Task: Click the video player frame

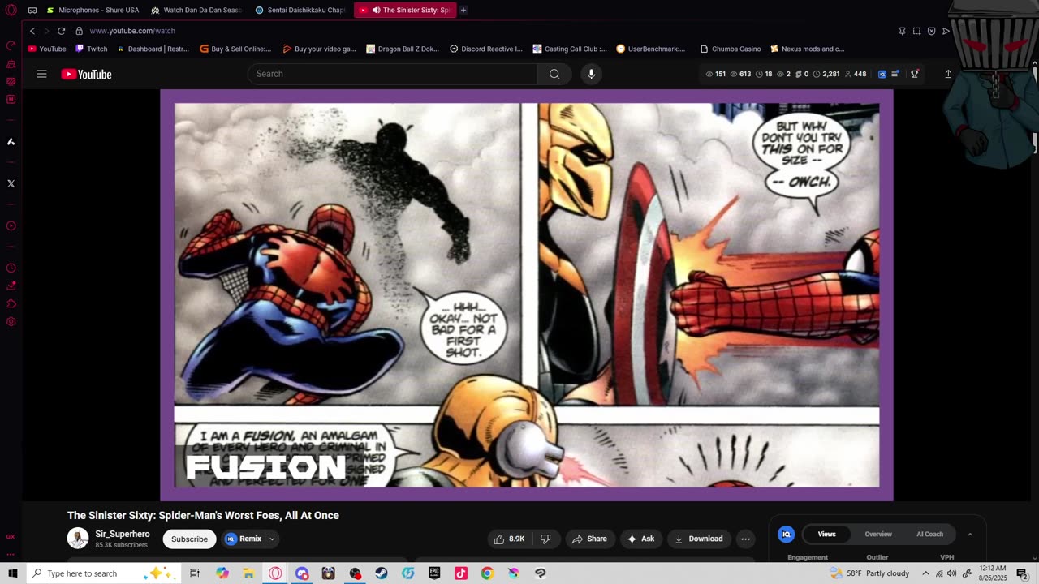Action: click(x=527, y=295)
